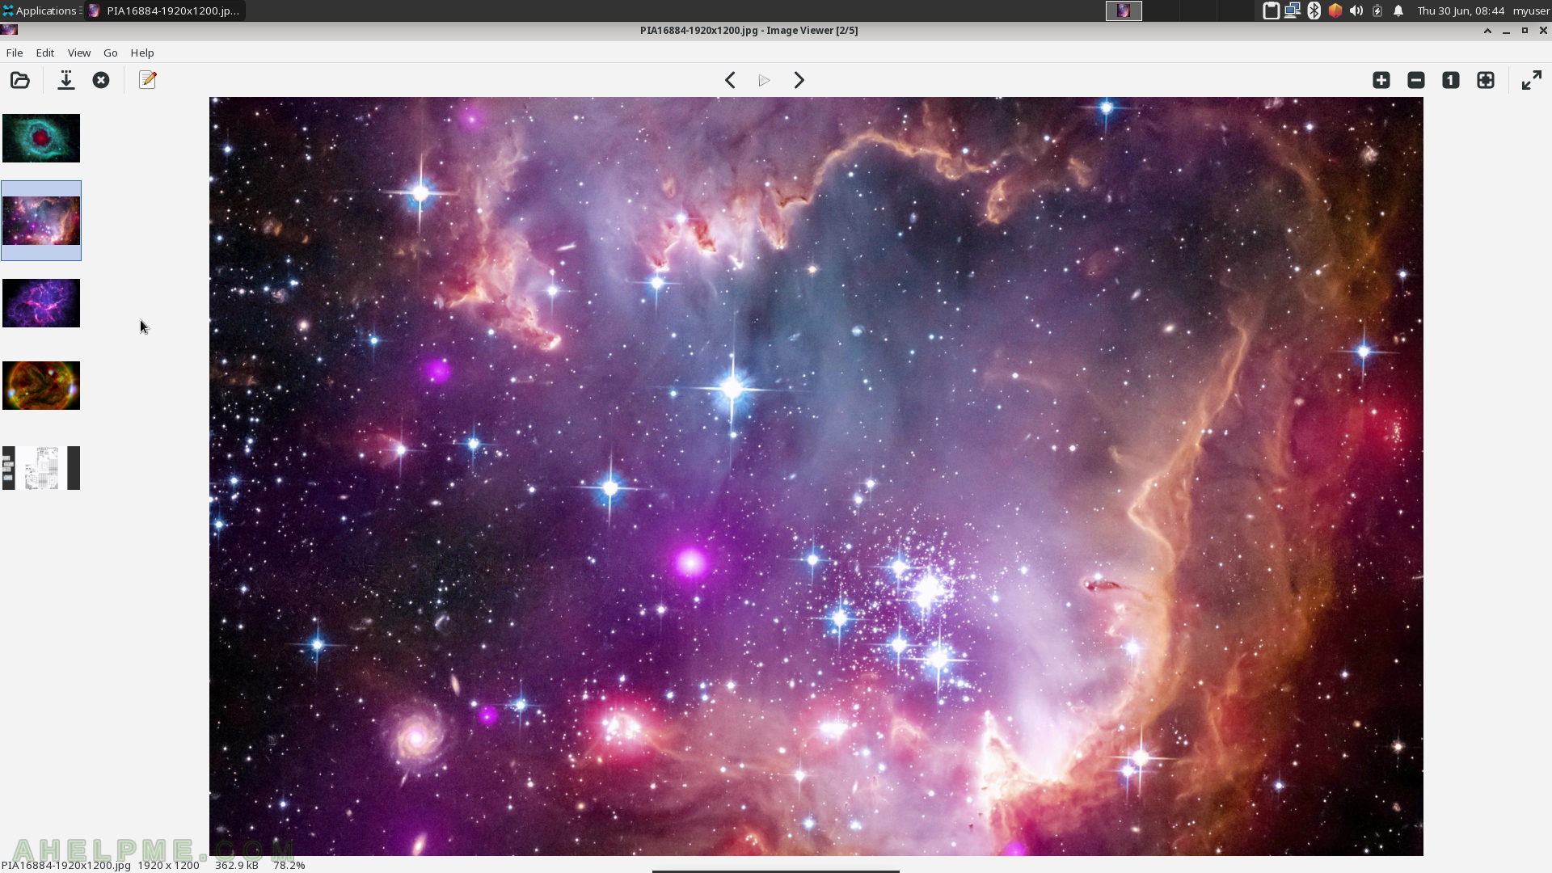Click the PIA16884 taskbar window button
The height and width of the screenshot is (873, 1552).
[x=165, y=11]
